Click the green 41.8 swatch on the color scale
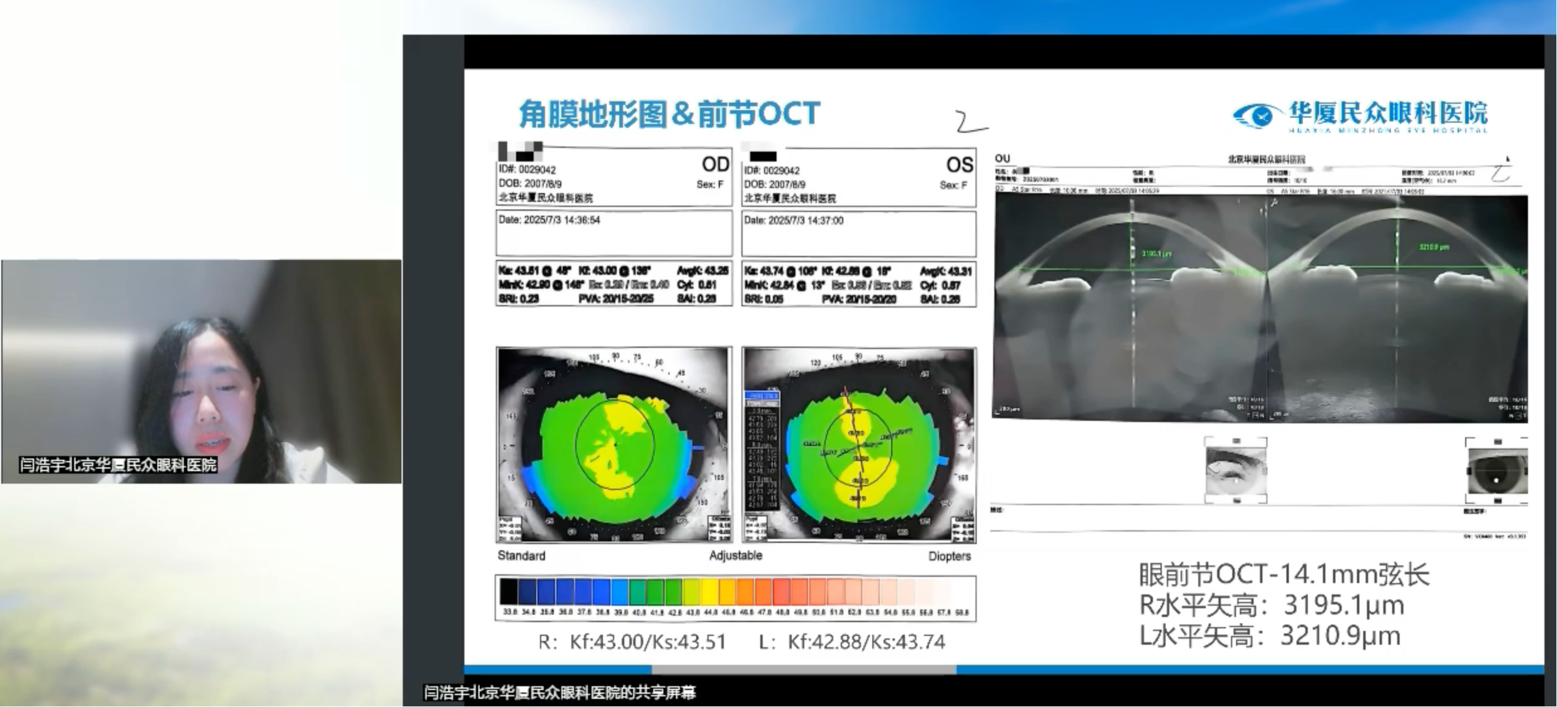The width and height of the screenshot is (1557, 707). coord(656,593)
